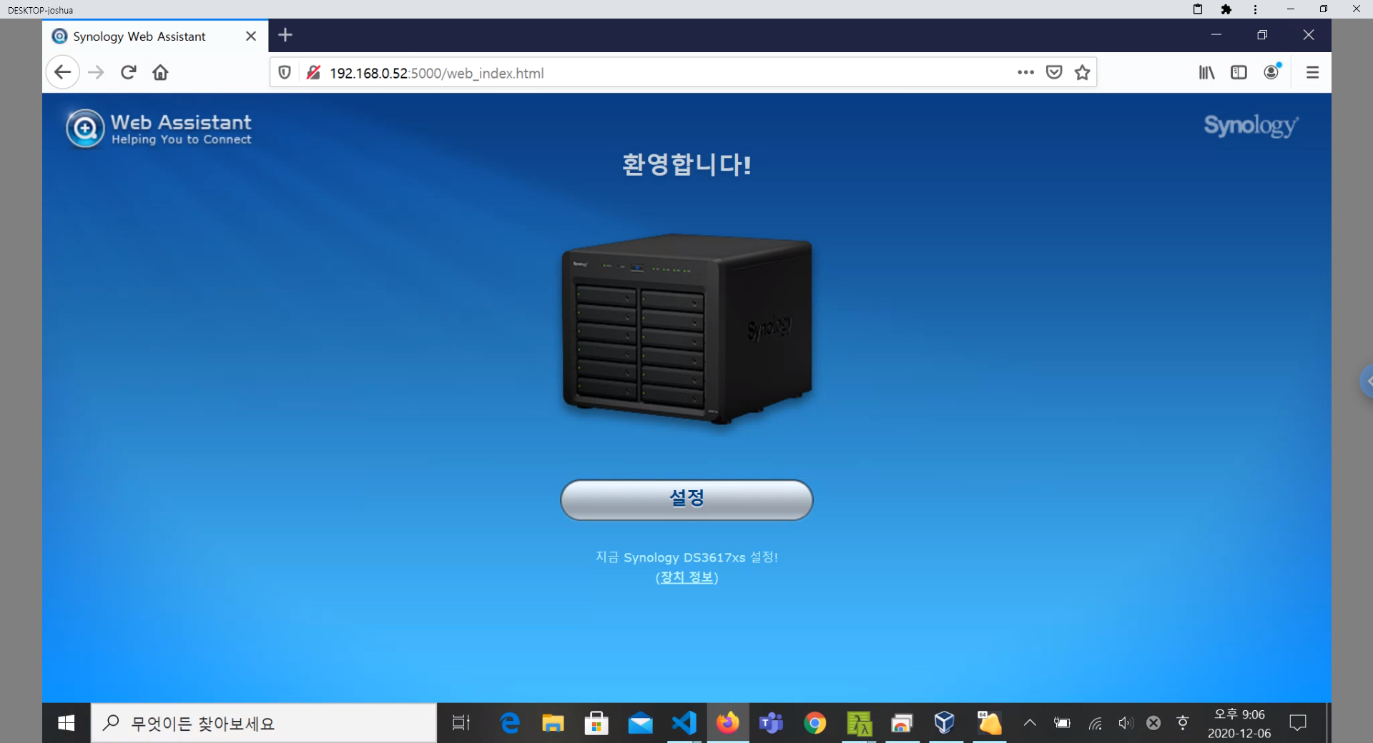Screen dimensions: 1373x743
Task: Open the VirtualBox cube icon
Action: [945, 723]
